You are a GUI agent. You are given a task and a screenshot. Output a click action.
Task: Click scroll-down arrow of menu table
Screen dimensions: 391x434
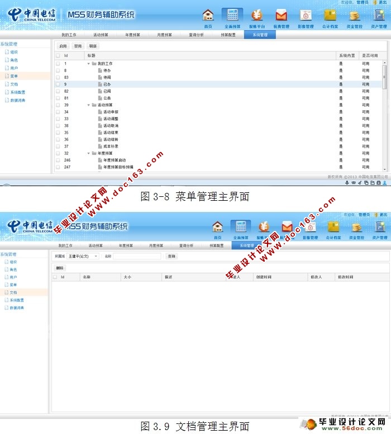[x=384, y=169]
